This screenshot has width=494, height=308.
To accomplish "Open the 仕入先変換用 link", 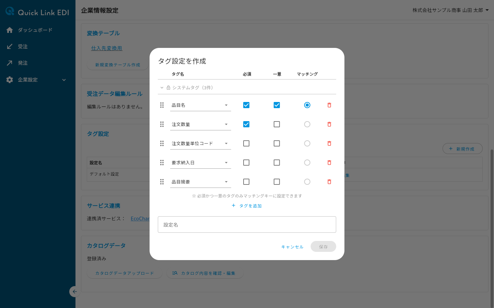I will (107, 48).
